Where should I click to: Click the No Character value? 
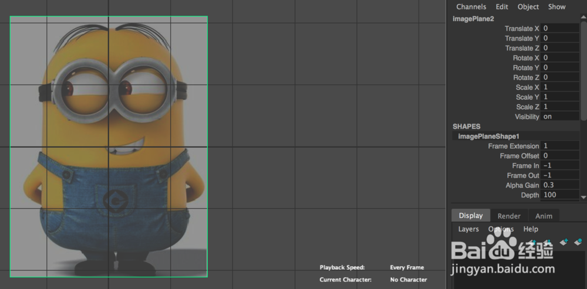click(409, 280)
